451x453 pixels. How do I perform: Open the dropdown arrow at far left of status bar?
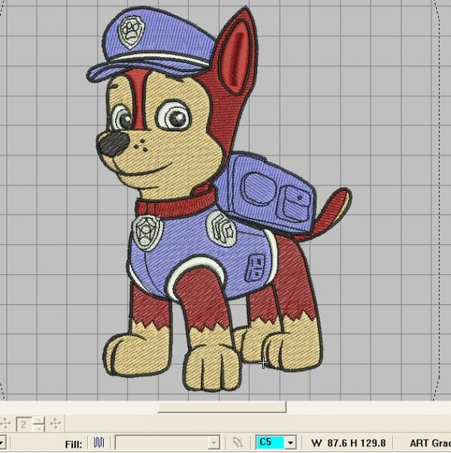tap(2, 442)
